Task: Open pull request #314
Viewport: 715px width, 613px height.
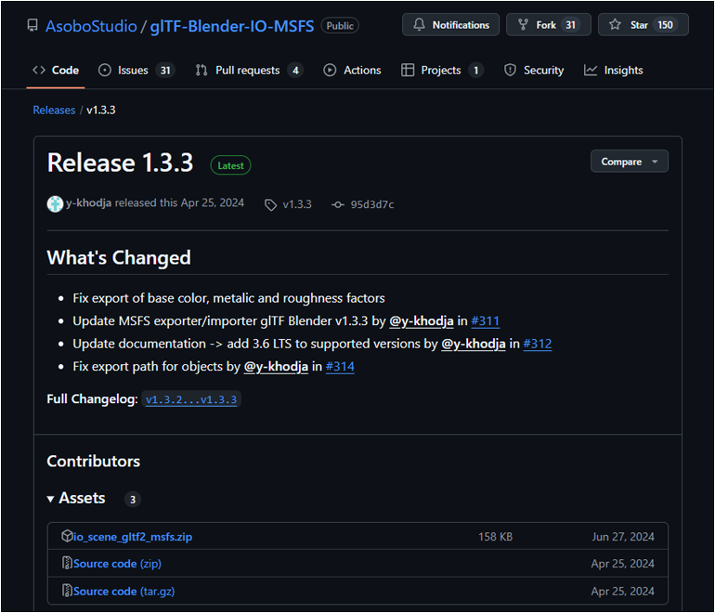Action: [340, 366]
